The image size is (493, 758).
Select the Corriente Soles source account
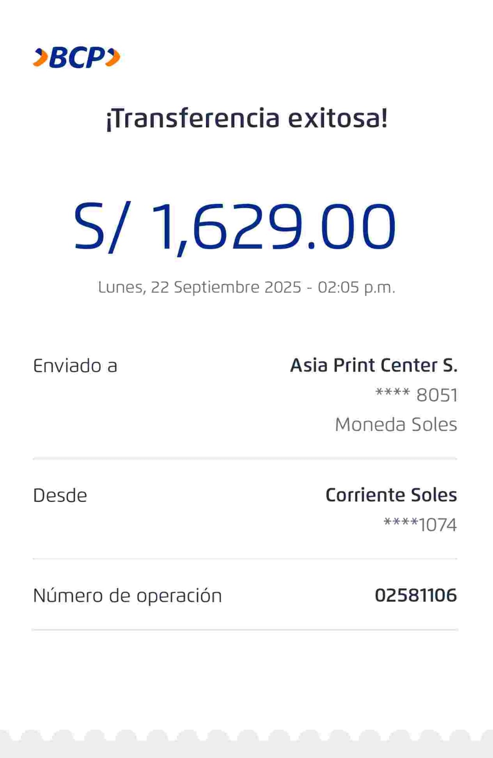391,495
